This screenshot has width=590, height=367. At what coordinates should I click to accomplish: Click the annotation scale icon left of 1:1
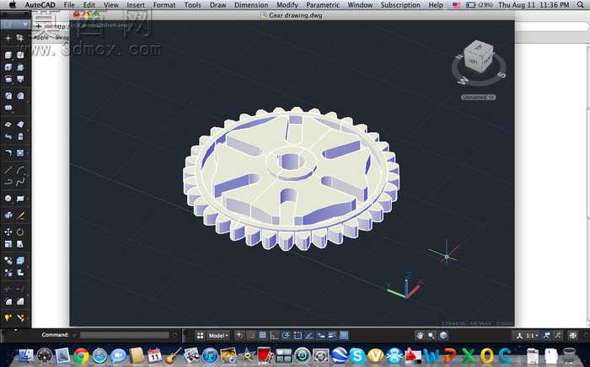(520, 336)
